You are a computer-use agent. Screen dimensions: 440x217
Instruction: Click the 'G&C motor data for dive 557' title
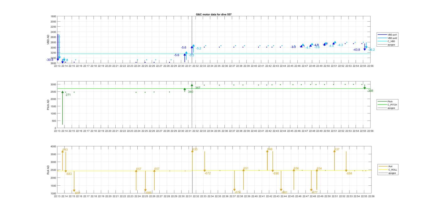214,14
